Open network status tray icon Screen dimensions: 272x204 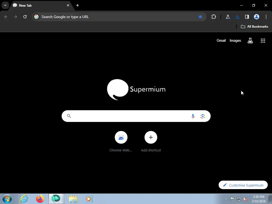(x=239, y=199)
